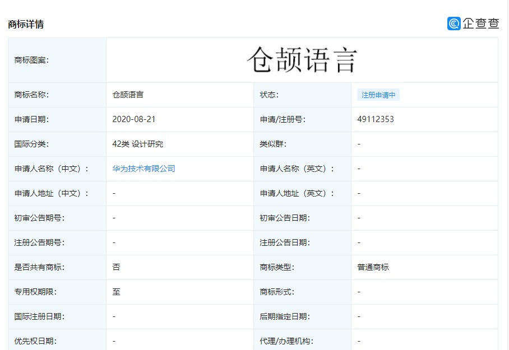Image resolution: width=509 pixels, height=350 pixels.
Task: Click the 注册申请中 status tag
Action: [x=378, y=95]
